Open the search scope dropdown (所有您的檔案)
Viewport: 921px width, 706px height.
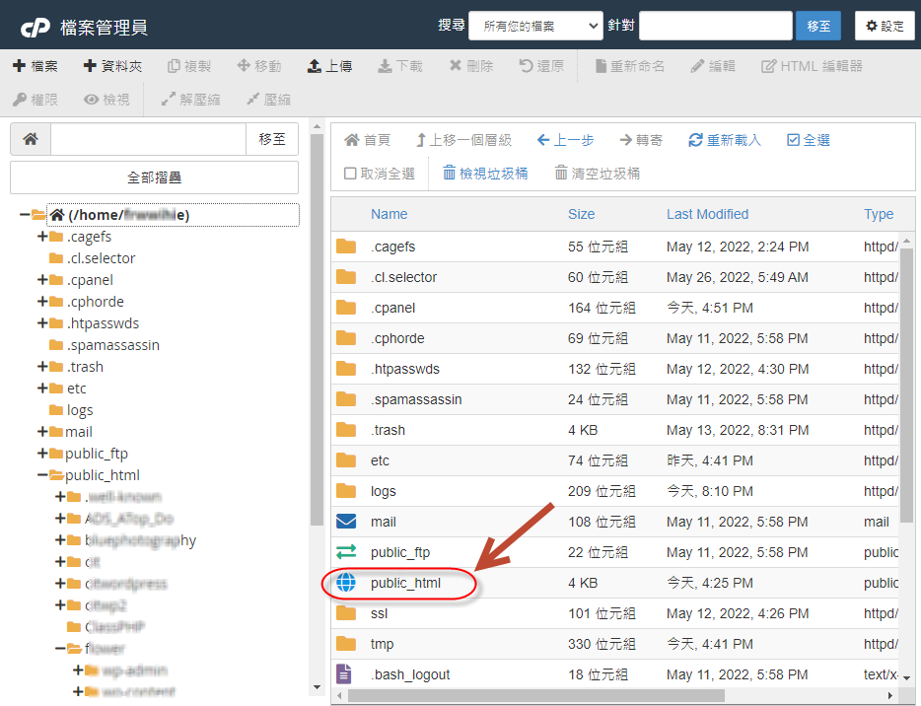pos(535,26)
